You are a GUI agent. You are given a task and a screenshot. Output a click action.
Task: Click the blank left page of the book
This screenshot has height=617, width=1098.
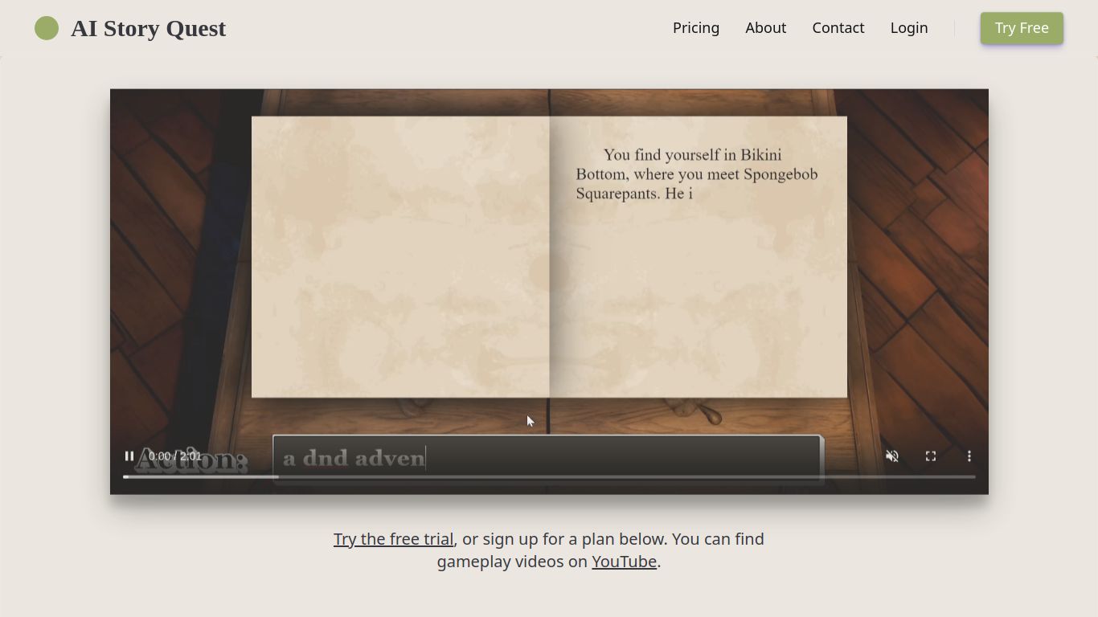[x=400, y=257]
